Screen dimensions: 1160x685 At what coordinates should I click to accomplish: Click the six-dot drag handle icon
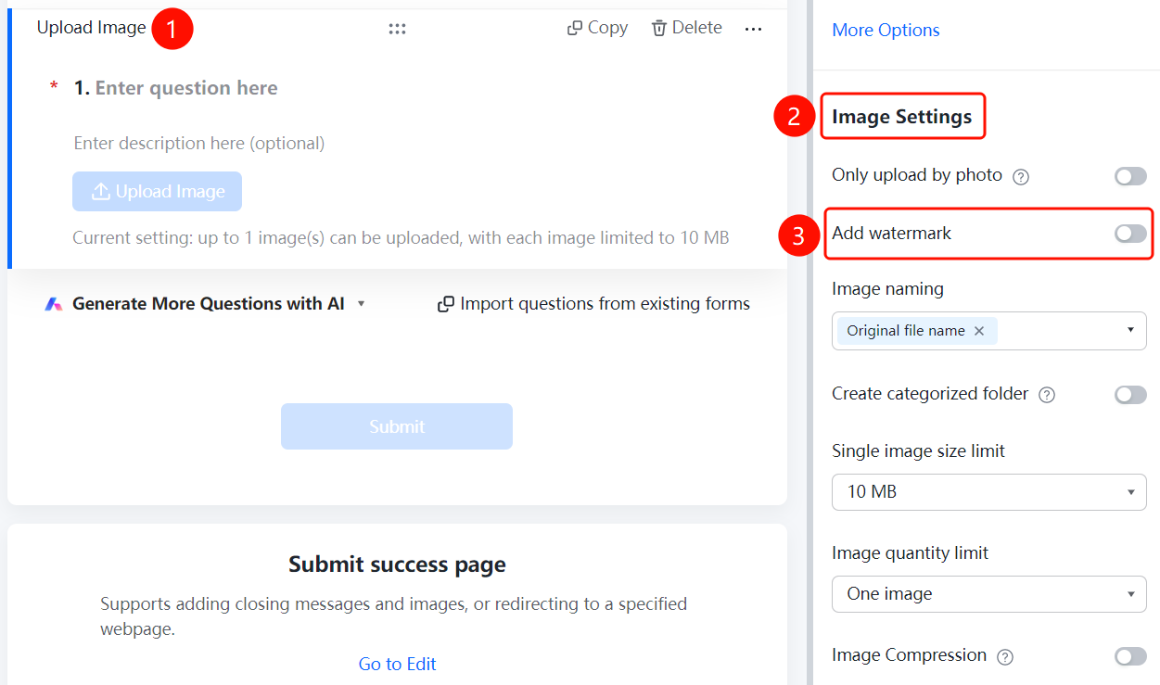pyautogui.click(x=397, y=29)
